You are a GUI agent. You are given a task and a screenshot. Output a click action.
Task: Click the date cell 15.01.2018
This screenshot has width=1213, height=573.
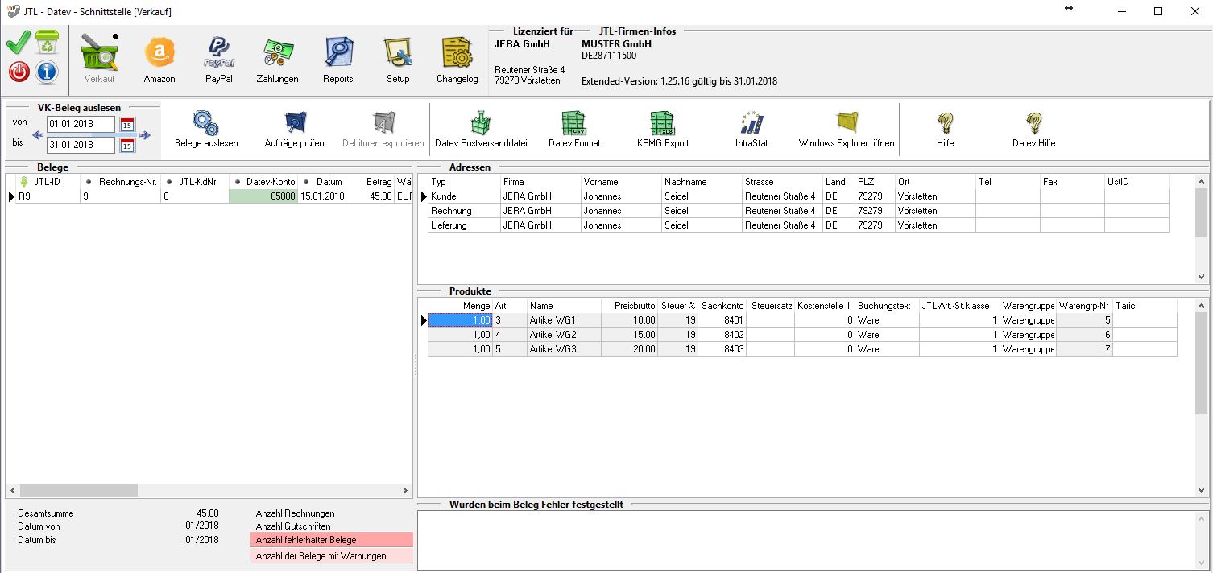click(322, 196)
